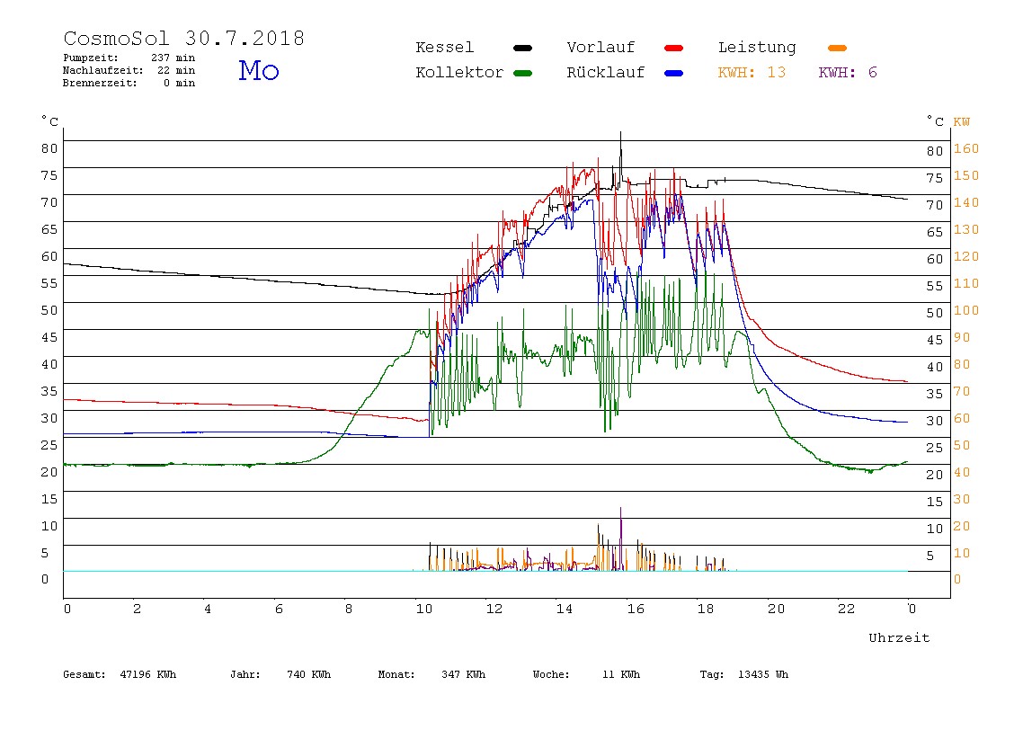
Task: Click the 'Pumpzeit:' label
Action: pos(91,58)
